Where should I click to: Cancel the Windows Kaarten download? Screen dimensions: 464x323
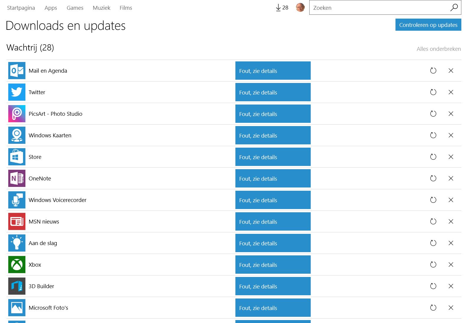coord(451,135)
